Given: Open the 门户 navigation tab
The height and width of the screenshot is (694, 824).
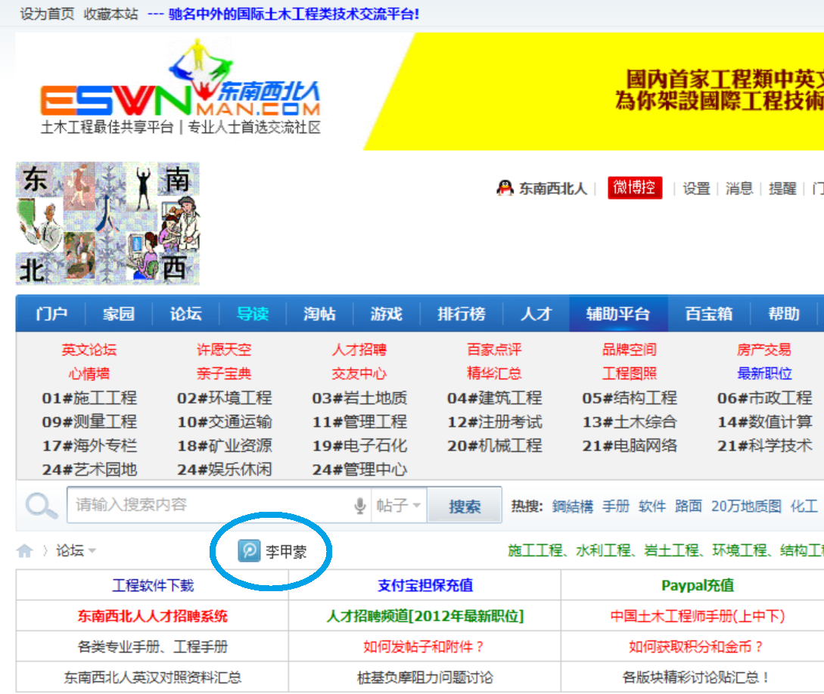Looking at the screenshot, I should coord(51,314).
